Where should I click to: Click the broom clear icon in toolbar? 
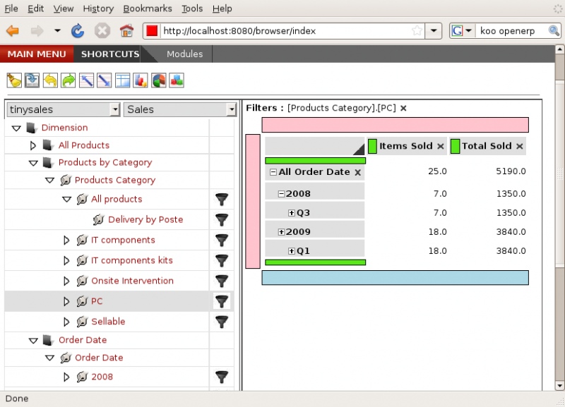click(14, 80)
